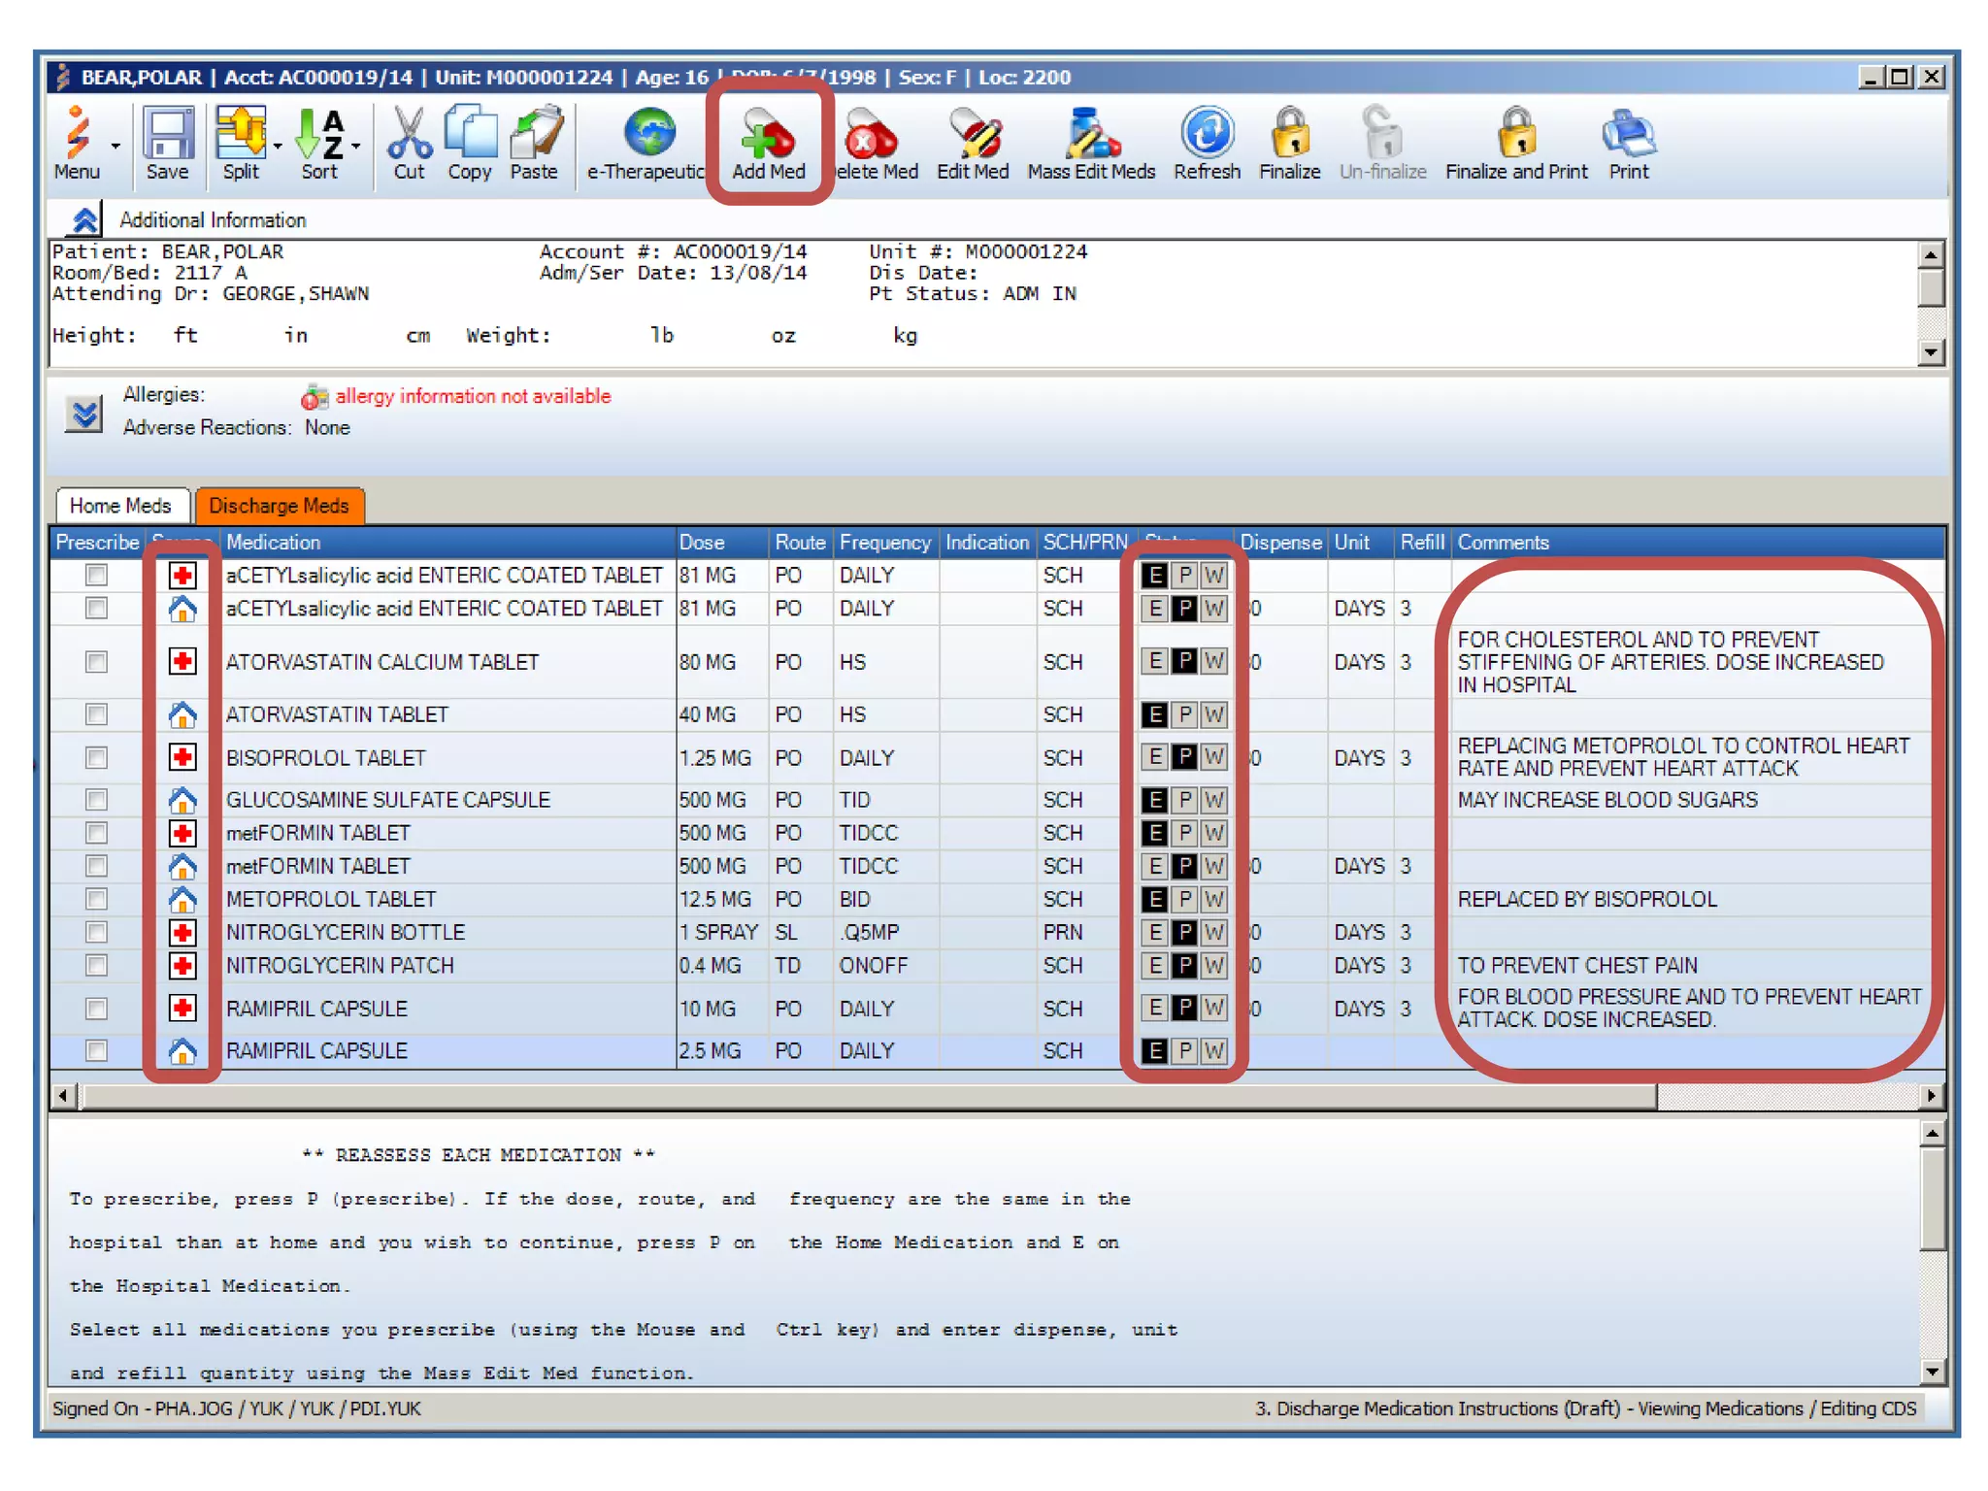The image size is (1988, 1491).
Task: Expand the Allergies panel chevron
Action: [84, 414]
